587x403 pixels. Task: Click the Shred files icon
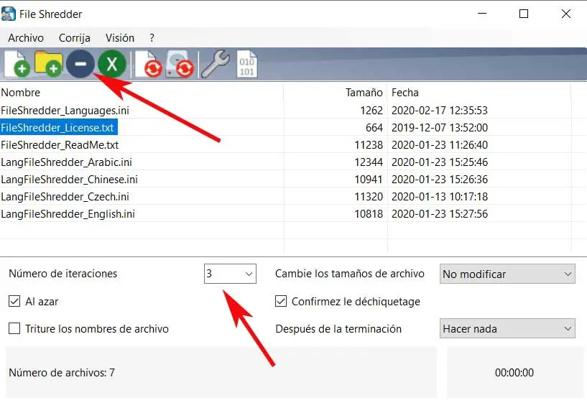(x=148, y=64)
